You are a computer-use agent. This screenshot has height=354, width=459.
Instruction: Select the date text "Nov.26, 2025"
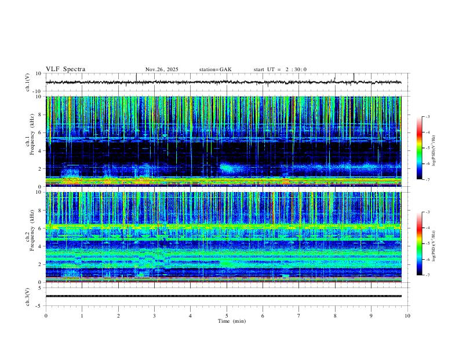pyautogui.click(x=162, y=69)
